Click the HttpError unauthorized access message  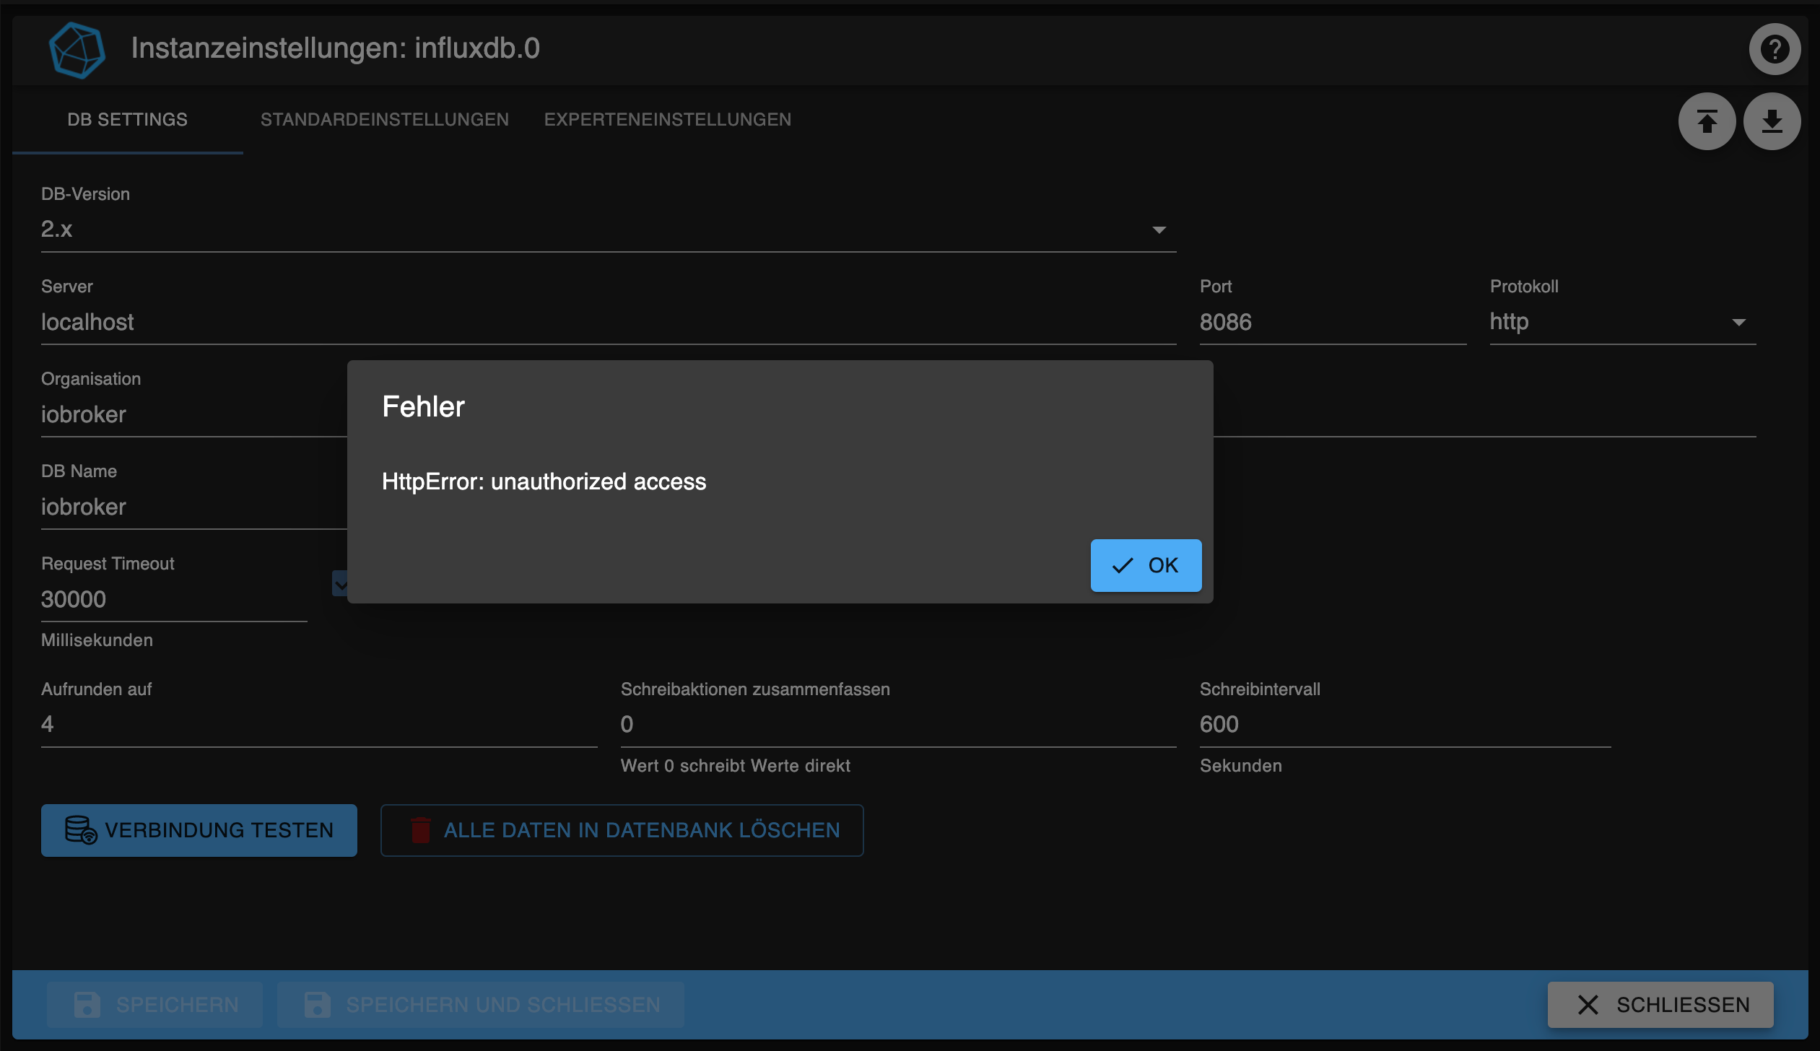pyautogui.click(x=544, y=481)
